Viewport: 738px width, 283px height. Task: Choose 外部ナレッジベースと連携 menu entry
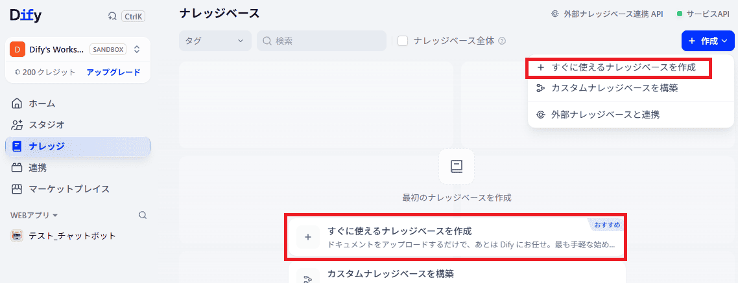point(631,114)
